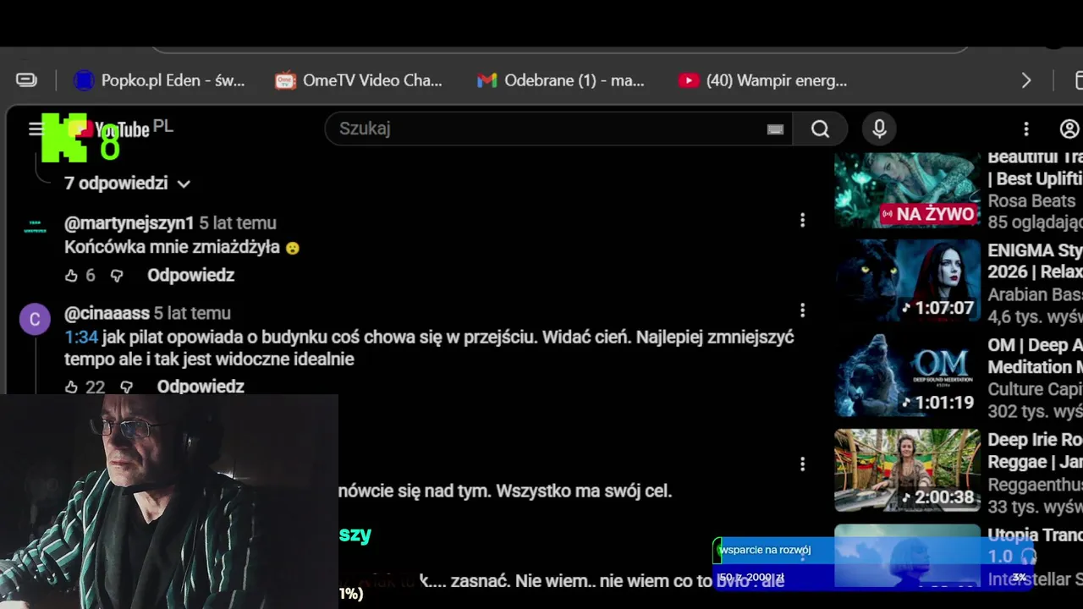
Task: Open the Arabian Bass channel name
Action: coord(1035,295)
